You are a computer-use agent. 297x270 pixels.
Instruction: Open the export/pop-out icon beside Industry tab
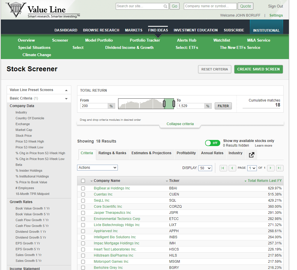(x=251, y=155)
